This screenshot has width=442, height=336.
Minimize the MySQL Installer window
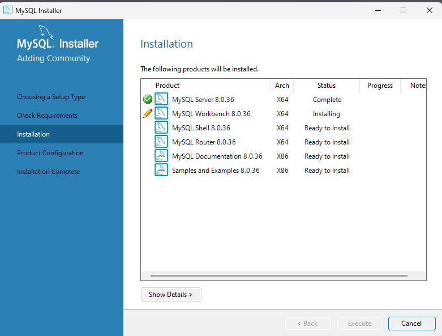tap(378, 10)
